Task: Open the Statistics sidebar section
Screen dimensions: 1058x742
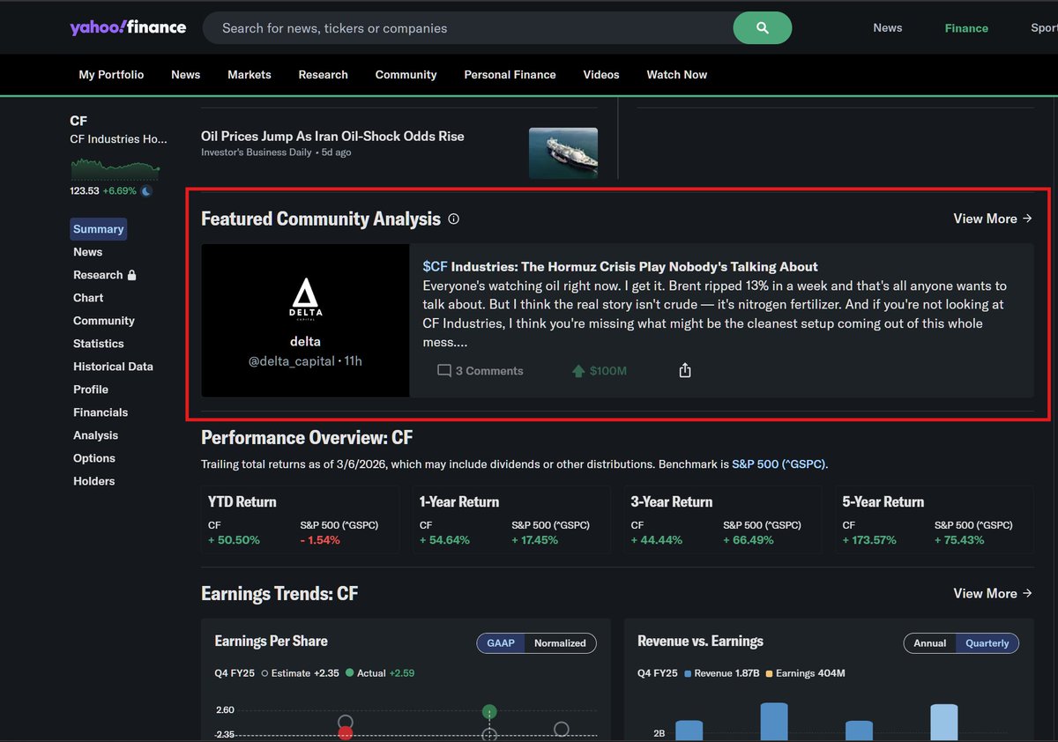Action: pos(99,344)
